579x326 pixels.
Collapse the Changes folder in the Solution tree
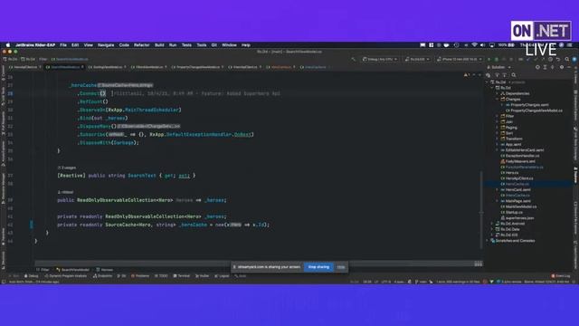[x=497, y=99]
